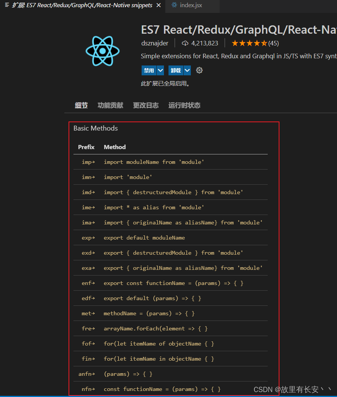Click the 'enf→' prefix cell
337x397 pixels.
coord(88,283)
